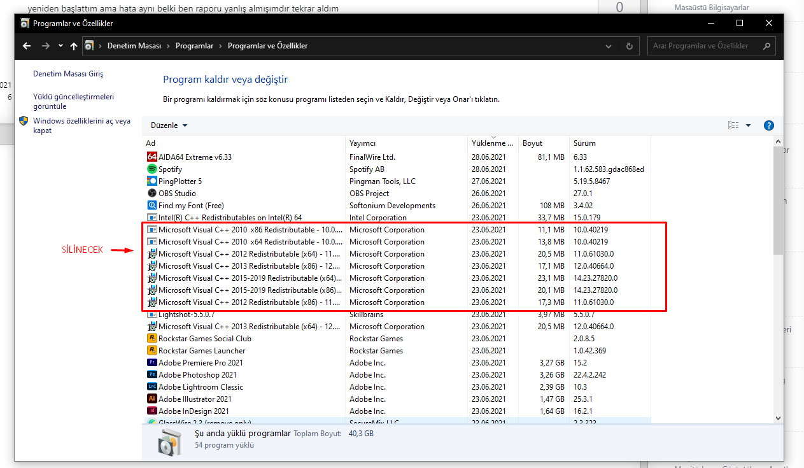Click the Adobe Premiere Pro 2021 icon
Screen dimensions: 804x468
coord(152,362)
